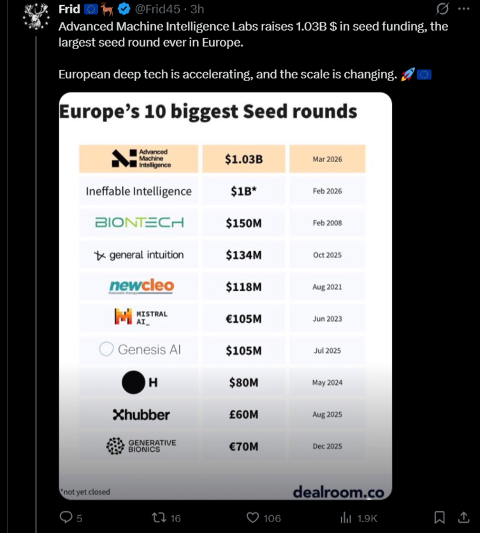The width and height of the screenshot is (480, 533).
Task: Click the tweet text about seed funding
Action: pos(252,34)
